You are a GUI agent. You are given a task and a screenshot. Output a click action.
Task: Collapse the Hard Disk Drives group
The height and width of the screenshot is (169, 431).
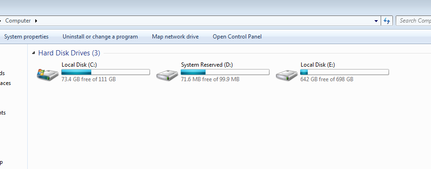33,53
